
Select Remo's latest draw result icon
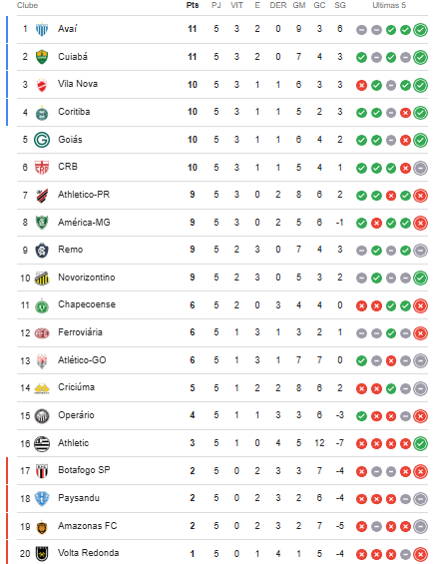tap(420, 251)
